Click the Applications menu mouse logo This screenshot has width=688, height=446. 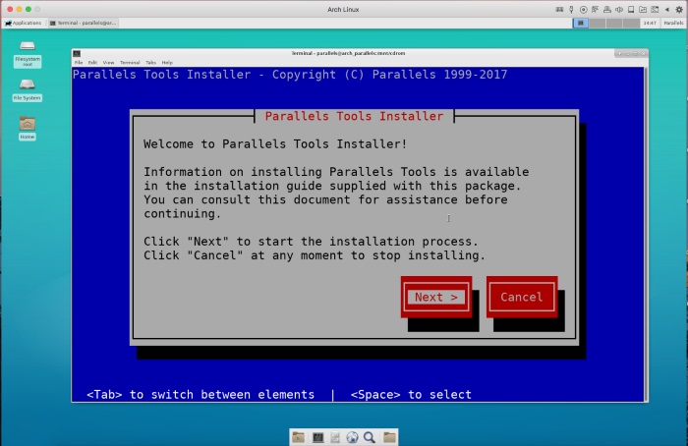pyautogui.click(x=8, y=23)
